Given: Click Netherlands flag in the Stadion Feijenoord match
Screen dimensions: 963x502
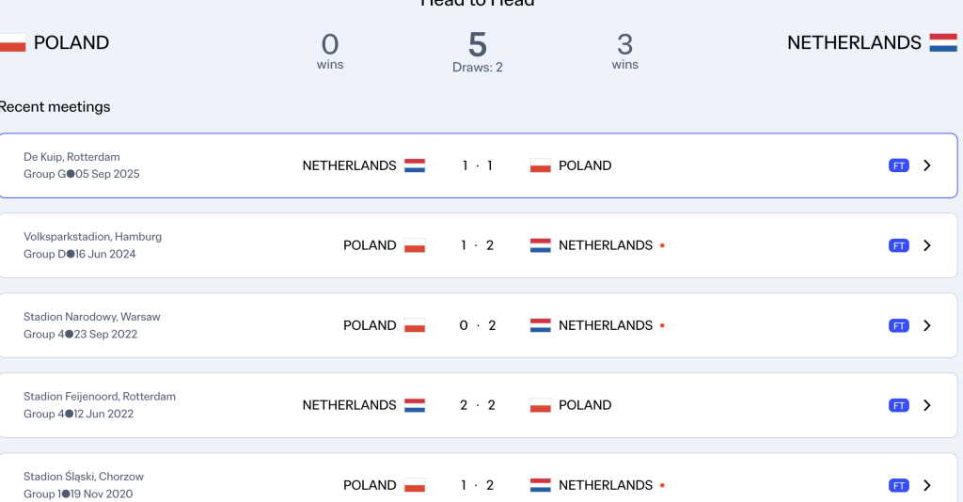Looking at the screenshot, I should [x=415, y=405].
